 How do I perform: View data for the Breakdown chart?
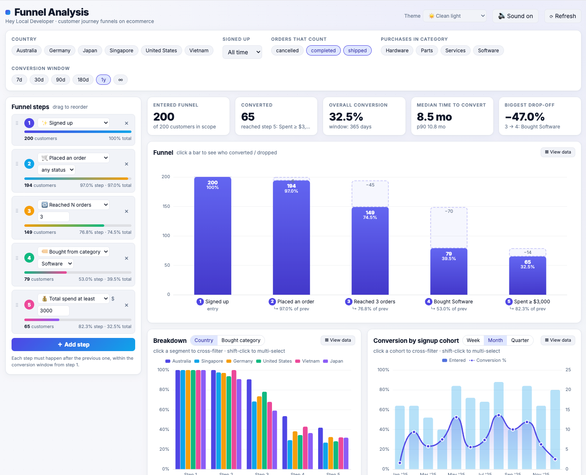(x=338, y=340)
